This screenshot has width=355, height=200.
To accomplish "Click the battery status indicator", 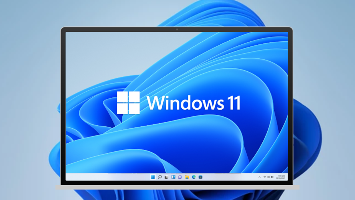I will pos(272,177).
